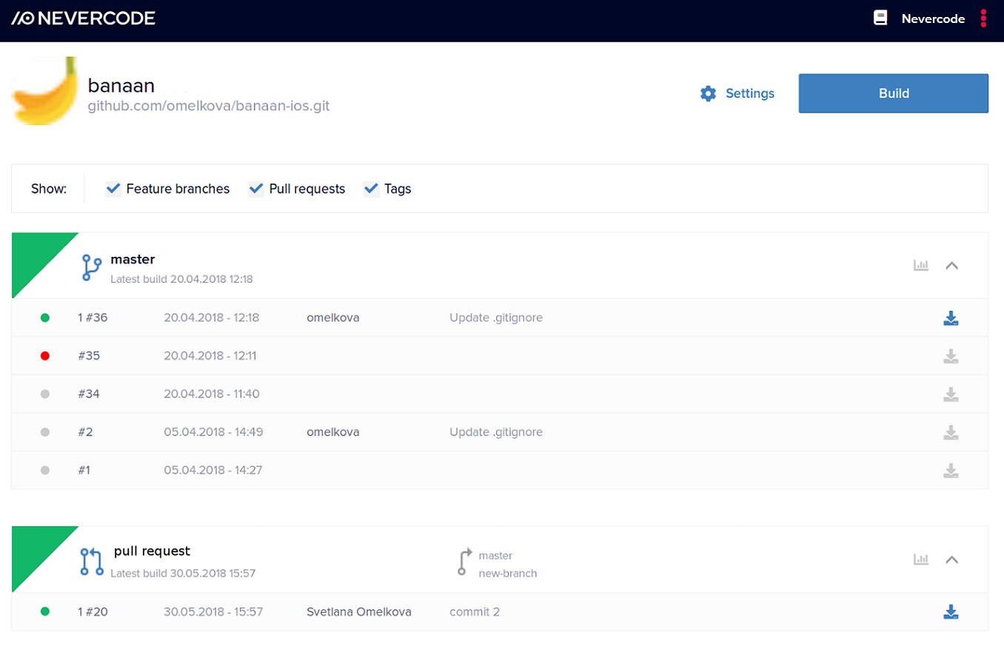Image resolution: width=1004 pixels, height=652 pixels.
Task: Click the commit 2 message
Action: [475, 612]
